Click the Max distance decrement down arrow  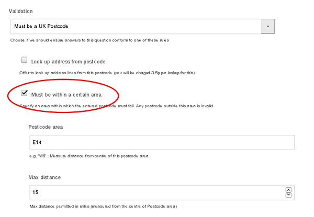point(288,196)
